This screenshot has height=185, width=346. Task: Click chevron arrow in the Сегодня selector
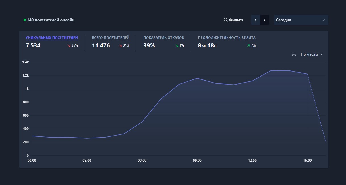pos(323,20)
